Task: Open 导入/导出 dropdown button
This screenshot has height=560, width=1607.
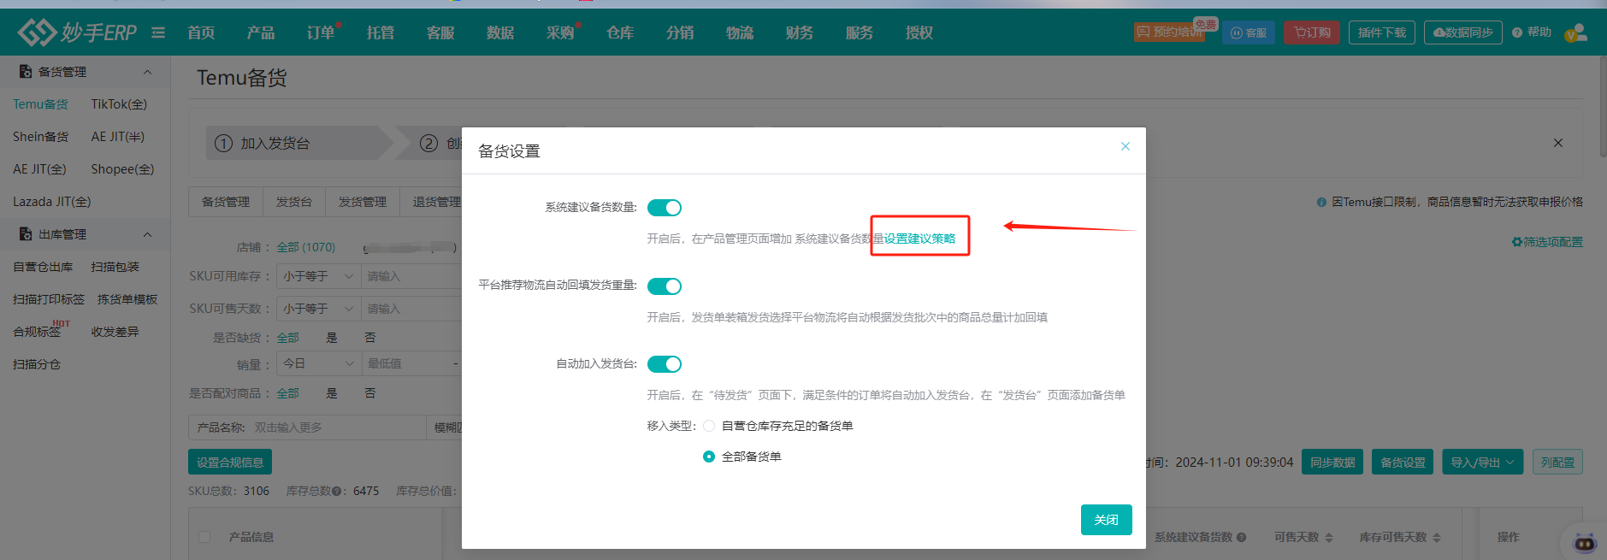Action: (x=1482, y=463)
